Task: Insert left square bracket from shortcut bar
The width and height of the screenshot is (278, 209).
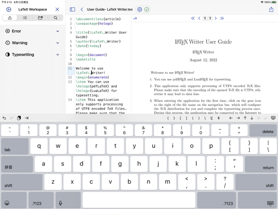Action: 180,118
